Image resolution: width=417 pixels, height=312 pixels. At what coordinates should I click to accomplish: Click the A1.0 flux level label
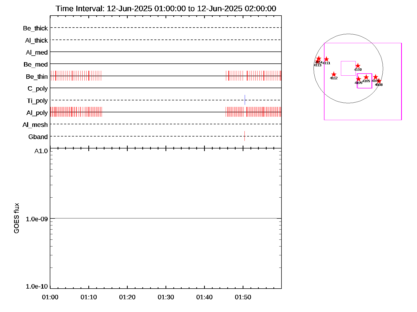tap(41, 151)
